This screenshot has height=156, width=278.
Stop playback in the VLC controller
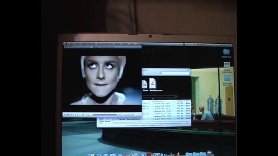(x=75, y=115)
